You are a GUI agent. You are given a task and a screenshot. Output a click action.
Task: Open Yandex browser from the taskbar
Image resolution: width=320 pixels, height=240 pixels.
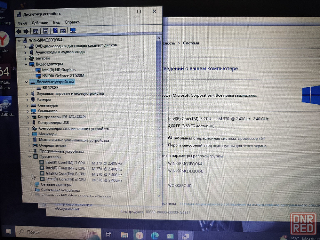pyautogui.click(x=140, y=235)
